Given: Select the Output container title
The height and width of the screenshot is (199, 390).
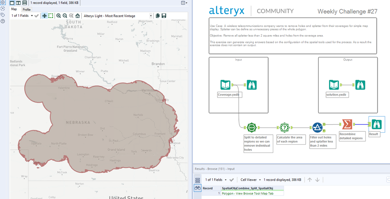Looking at the screenshot, I should (x=348, y=60).
